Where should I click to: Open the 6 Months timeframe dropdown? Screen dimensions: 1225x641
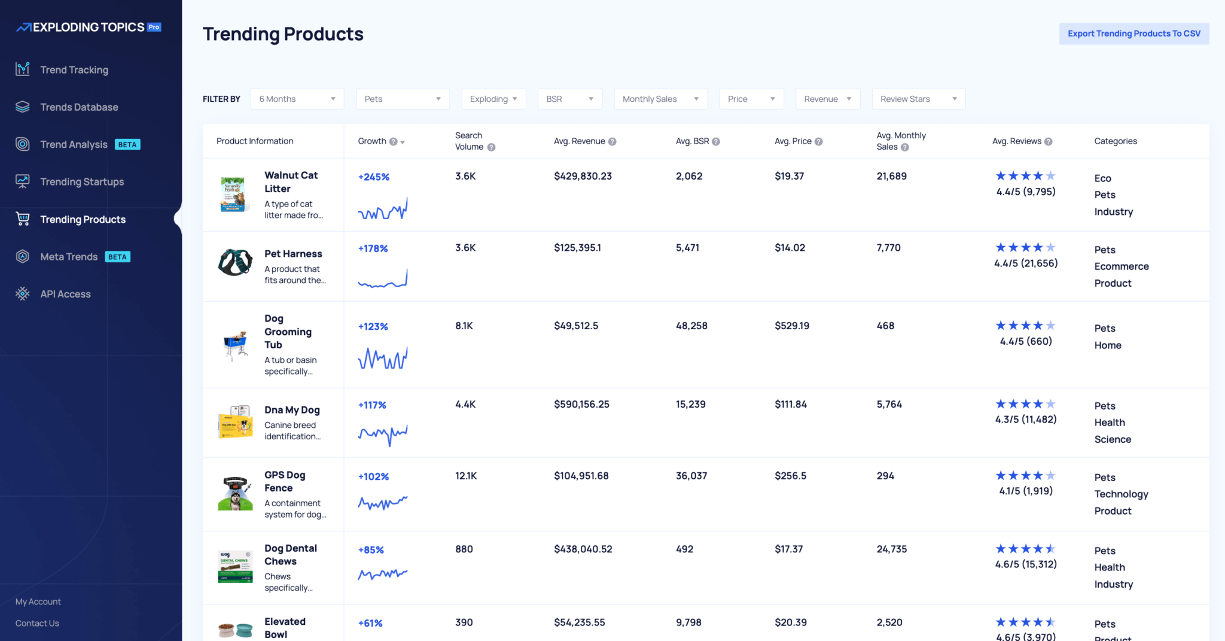point(297,99)
